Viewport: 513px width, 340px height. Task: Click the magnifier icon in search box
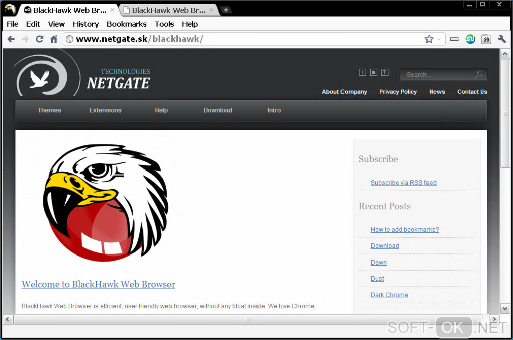pos(479,74)
